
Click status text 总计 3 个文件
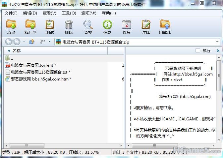point(126,152)
